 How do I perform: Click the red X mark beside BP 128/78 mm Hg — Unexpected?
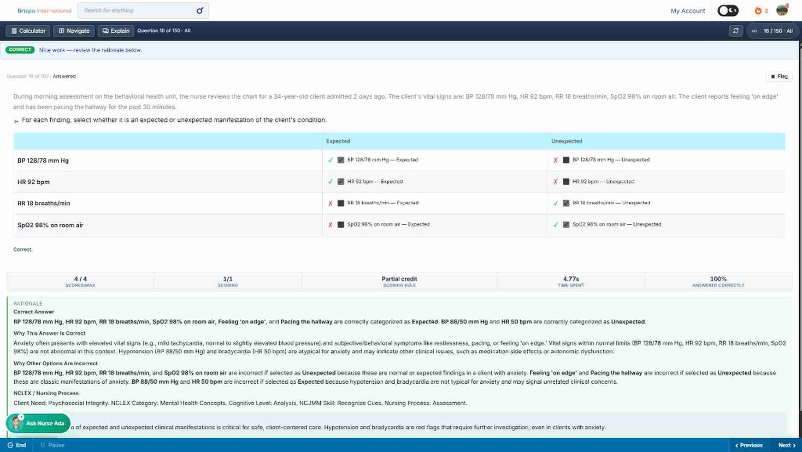click(x=555, y=160)
